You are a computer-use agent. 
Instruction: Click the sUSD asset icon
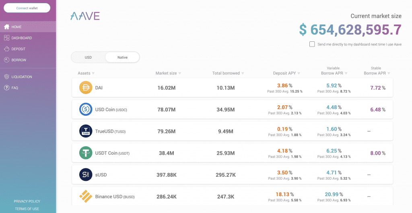pos(86,175)
